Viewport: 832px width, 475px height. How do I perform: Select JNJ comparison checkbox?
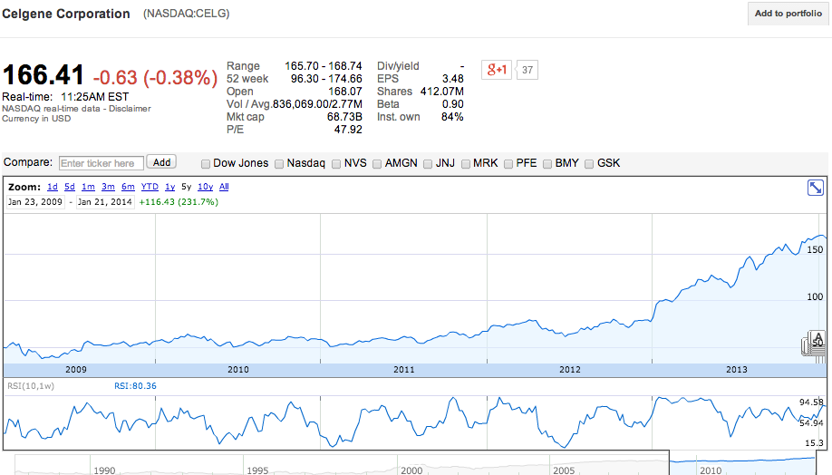(x=428, y=164)
